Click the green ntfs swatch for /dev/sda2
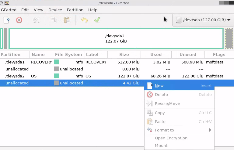This screenshot has width=234, height=150. click(x=57, y=76)
